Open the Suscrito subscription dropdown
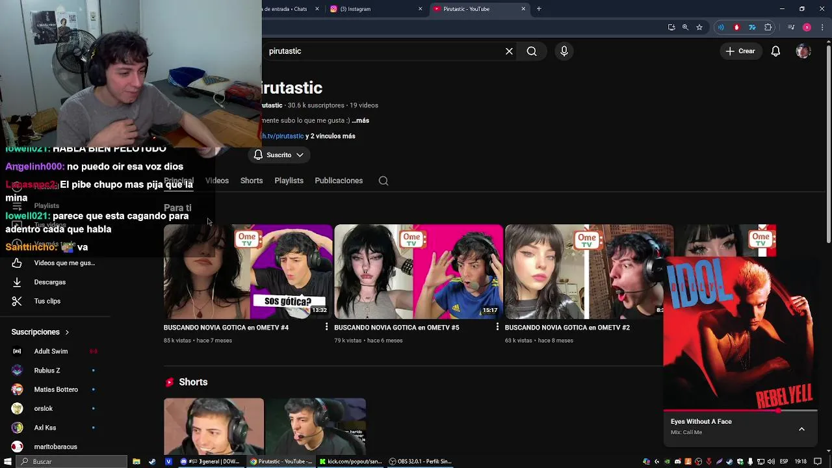The height and width of the screenshot is (468, 832). [x=279, y=155]
